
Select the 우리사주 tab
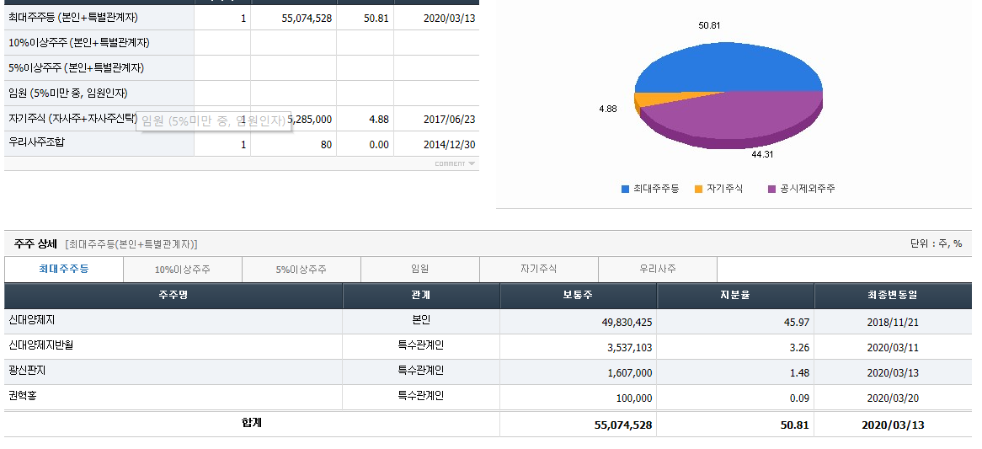click(658, 270)
